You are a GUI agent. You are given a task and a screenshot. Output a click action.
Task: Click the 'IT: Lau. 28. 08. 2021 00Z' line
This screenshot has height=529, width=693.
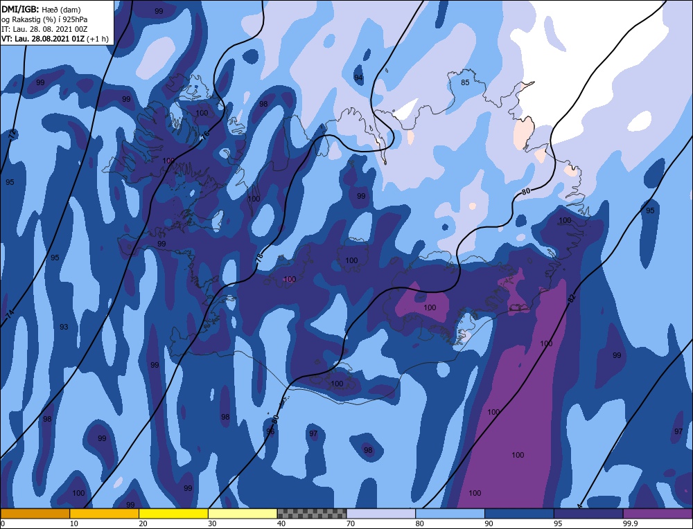pyautogui.click(x=44, y=29)
